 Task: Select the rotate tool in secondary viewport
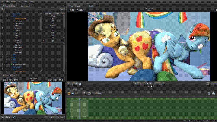tap(10, 117)
